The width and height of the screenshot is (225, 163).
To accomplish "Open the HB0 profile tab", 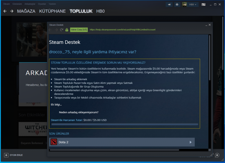I will click(100, 11).
